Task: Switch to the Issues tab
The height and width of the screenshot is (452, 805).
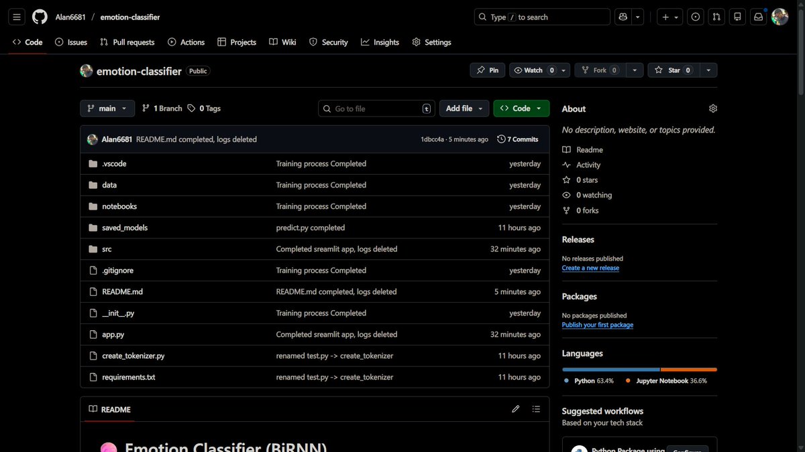Action: point(71,42)
